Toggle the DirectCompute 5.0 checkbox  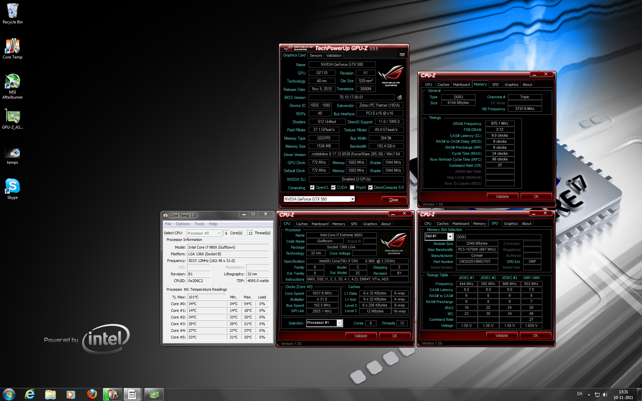[370, 187]
